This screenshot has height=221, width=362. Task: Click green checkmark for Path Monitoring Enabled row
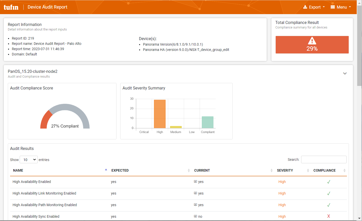[329, 205]
